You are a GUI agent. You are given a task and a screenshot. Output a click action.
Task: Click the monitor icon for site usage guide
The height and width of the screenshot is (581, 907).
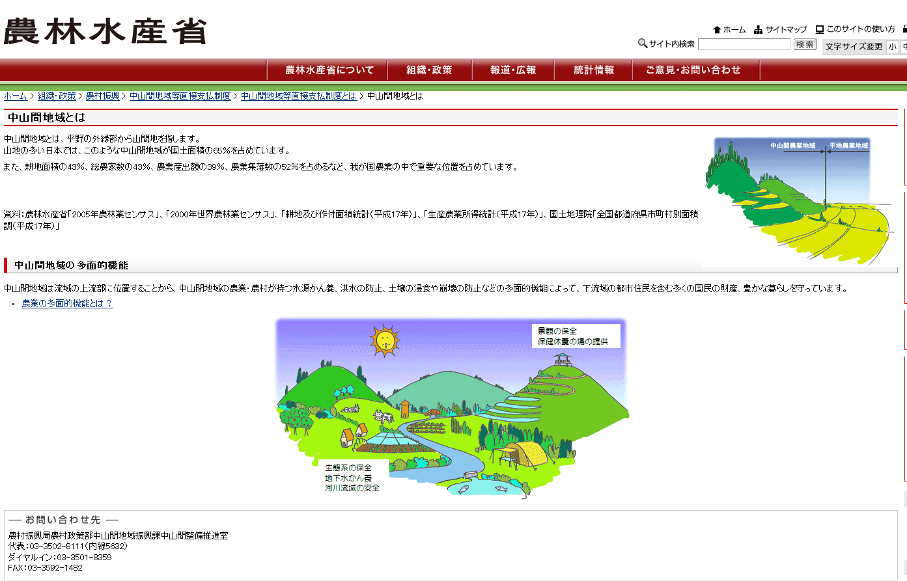pos(820,29)
